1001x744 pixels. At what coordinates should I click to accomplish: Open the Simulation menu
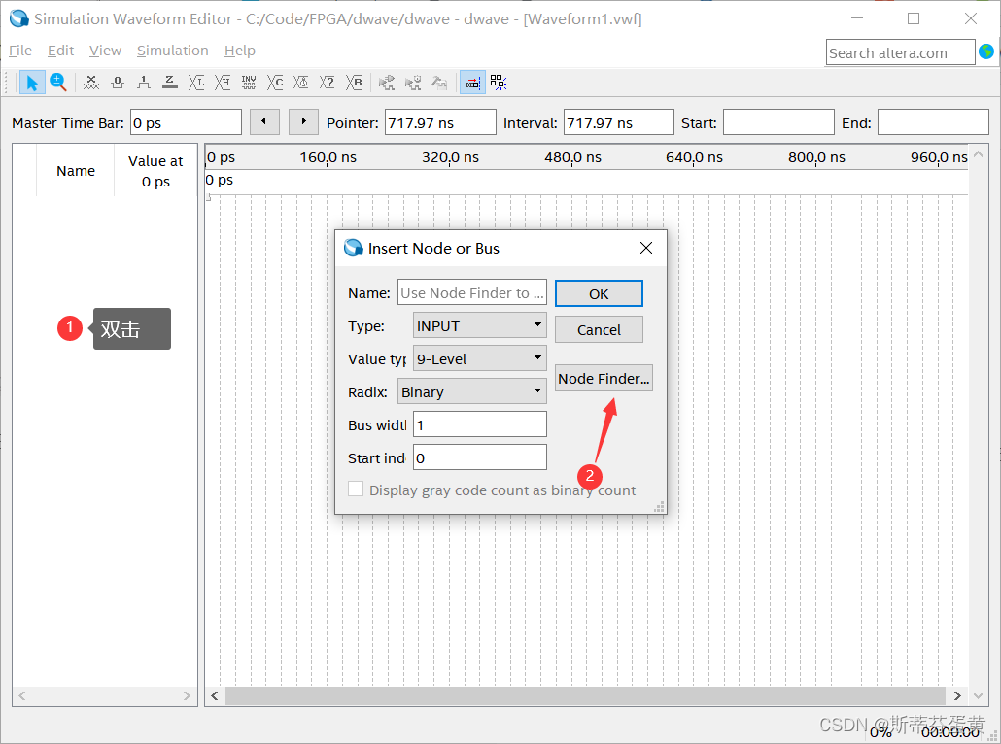point(172,51)
